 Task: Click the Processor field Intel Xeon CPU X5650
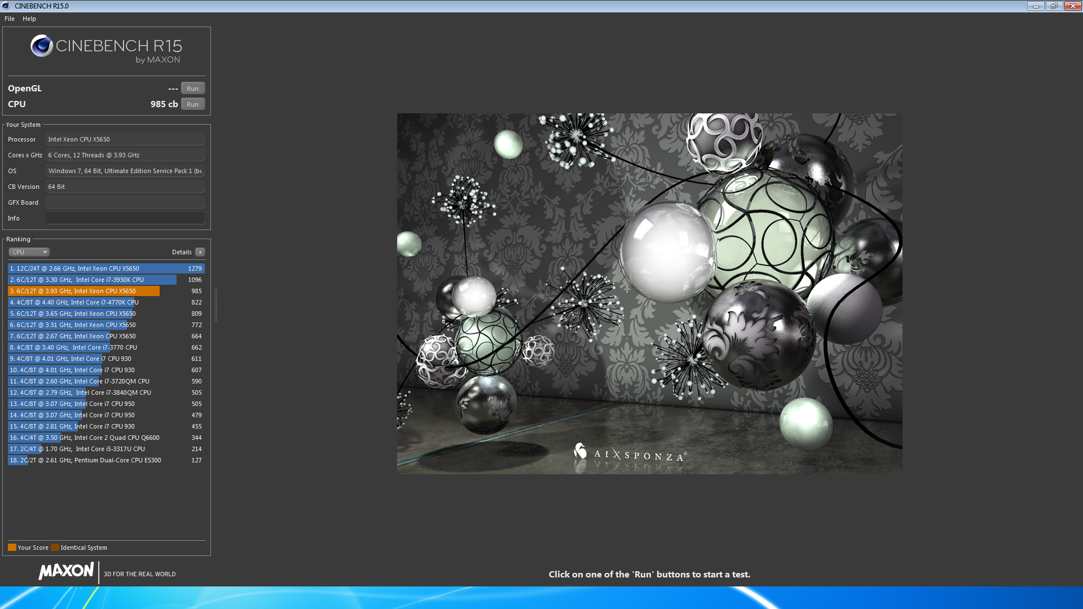coord(125,139)
